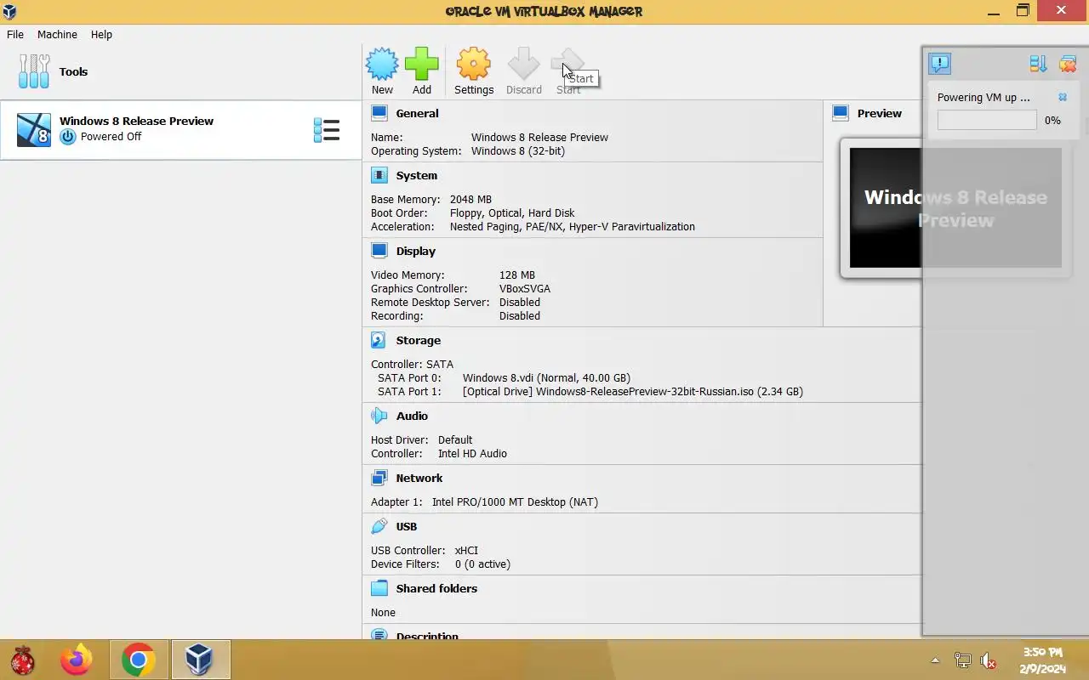Image resolution: width=1089 pixels, height=680 pixels.
Task: Click the SATA Port 0 Windows 8.vdi entry
Action: click(546, 377)
